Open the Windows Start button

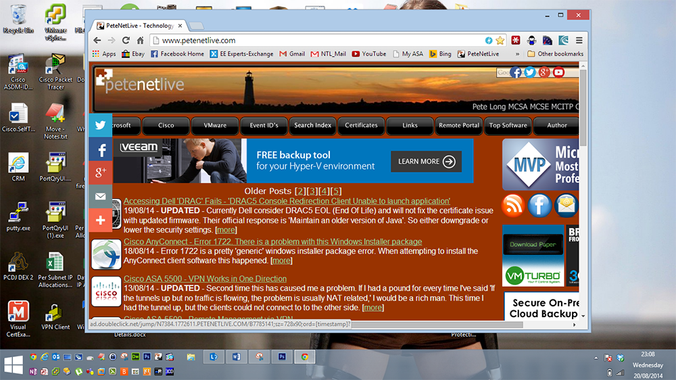point(14,364)
